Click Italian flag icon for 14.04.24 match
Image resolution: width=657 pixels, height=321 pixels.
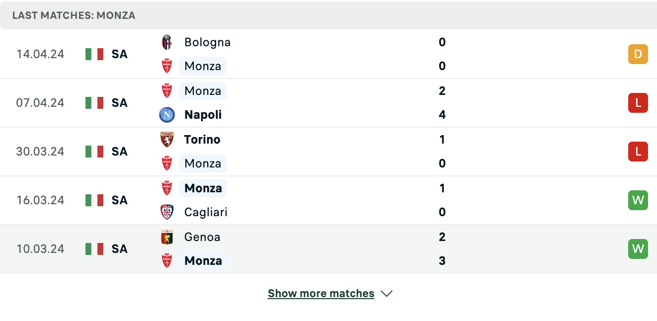[x=94, y=54]
